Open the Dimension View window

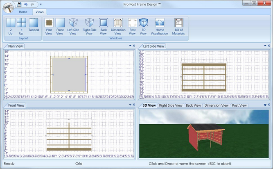(x=118, y=27)
